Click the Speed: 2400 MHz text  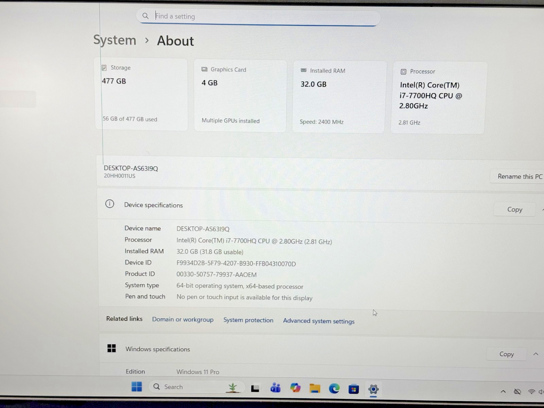321,122
